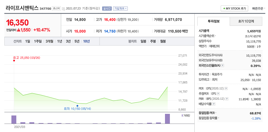Screen dimensions: 268x132
Task: Show 일봉 candlestick chart
Action: [x=144, y=41]
